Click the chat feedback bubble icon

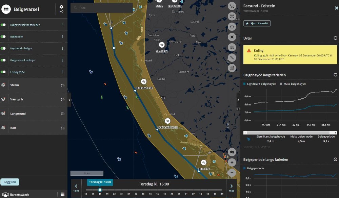[232, 152]
